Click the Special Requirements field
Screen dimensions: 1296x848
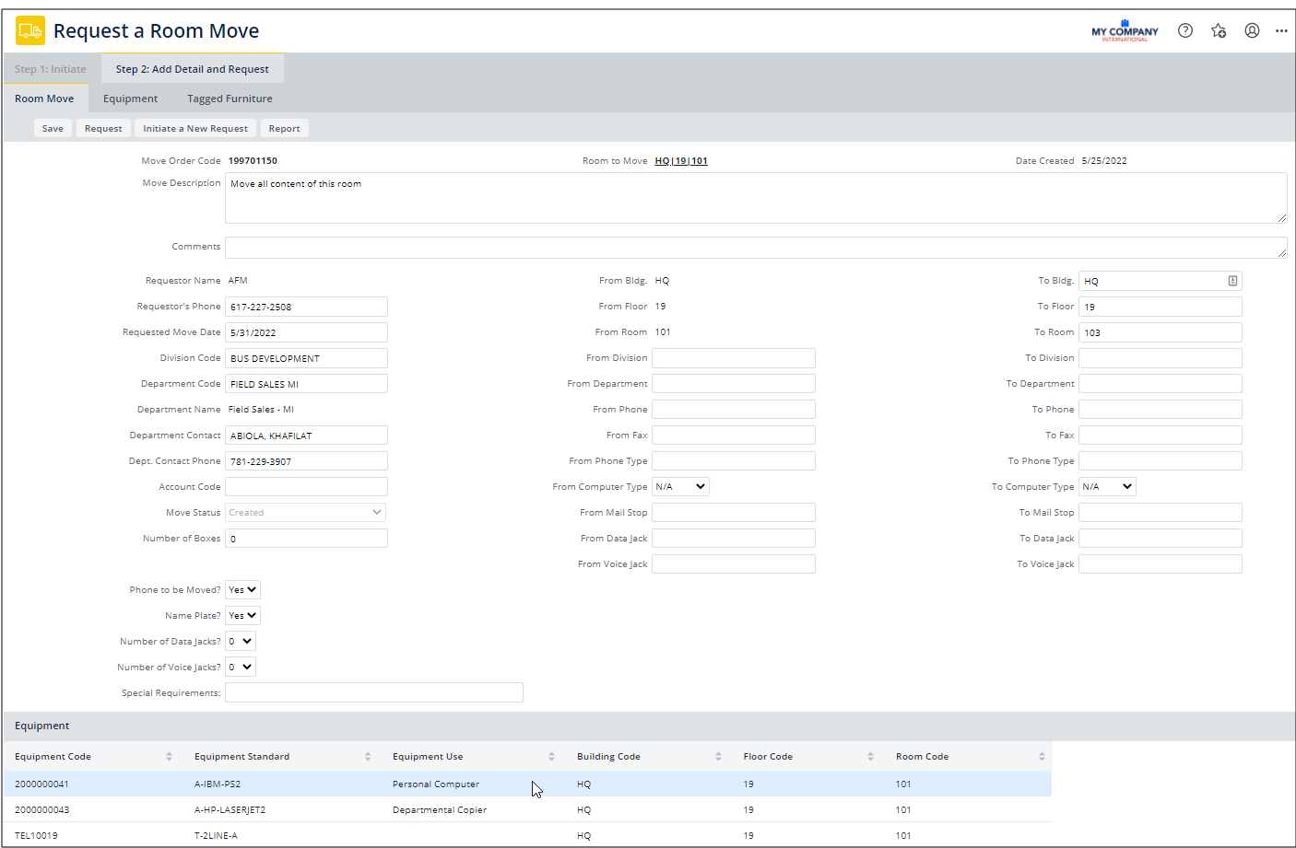point(374,692)
